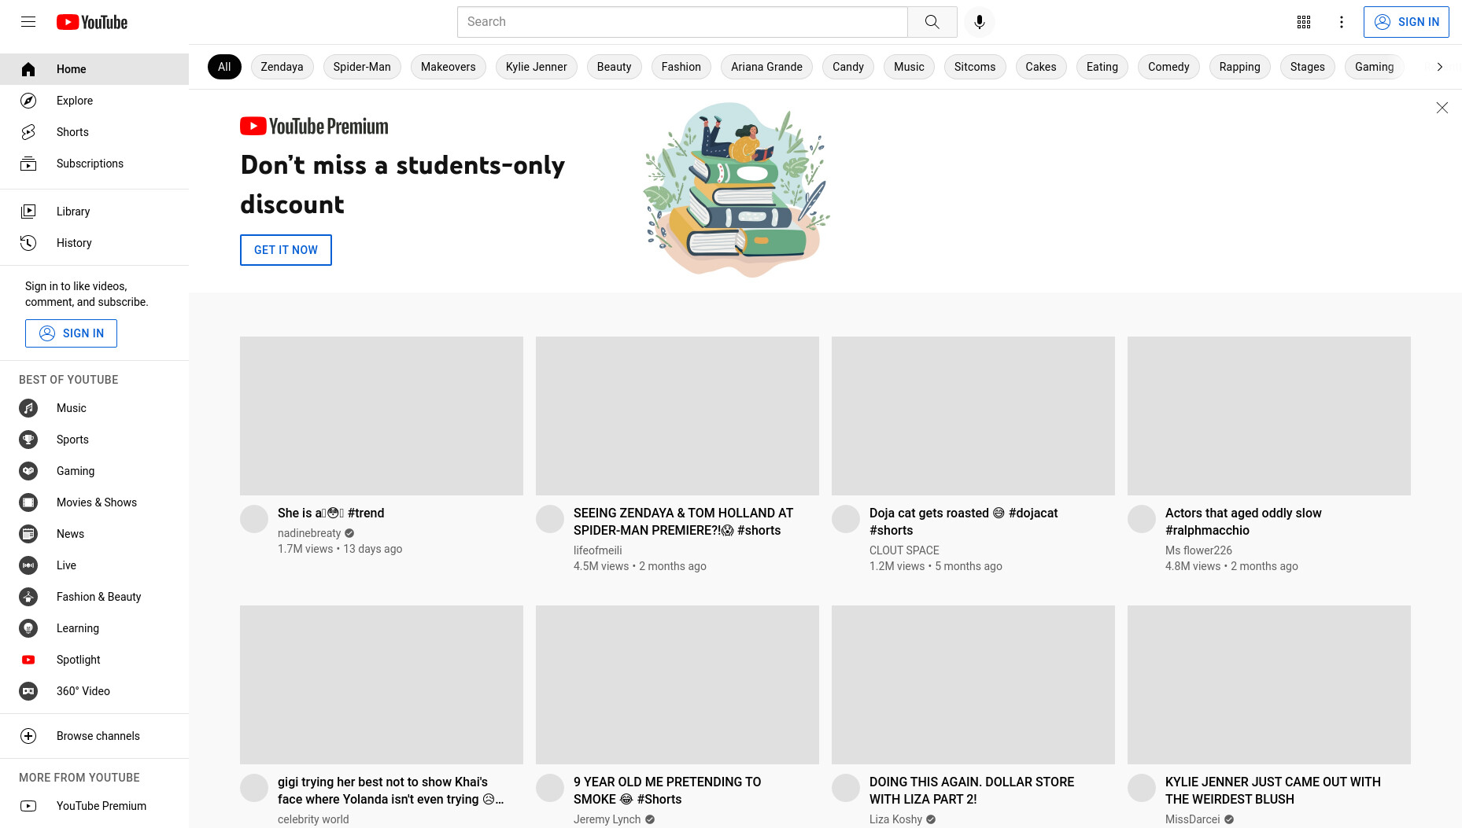Open Spotlight in the sidebar
This screenshot has width=1462, height=828.
click(94, 660)
